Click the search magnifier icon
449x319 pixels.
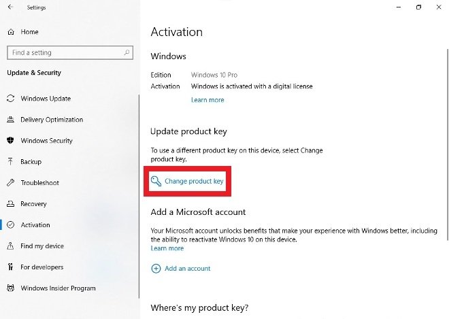(127, 52)
